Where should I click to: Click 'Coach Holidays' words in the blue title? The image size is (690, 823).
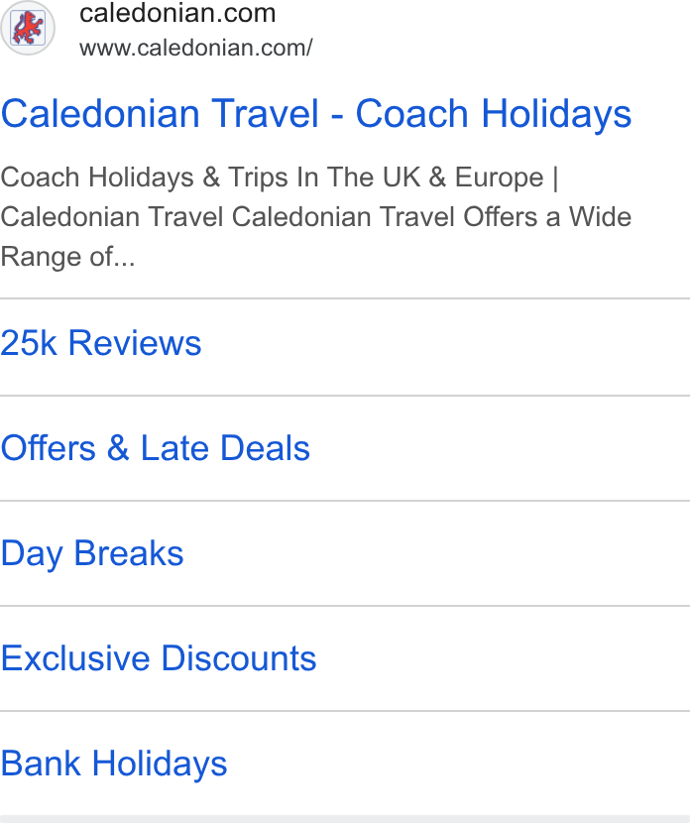[494, 114]
